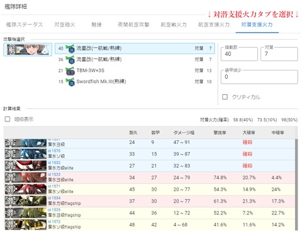Click the 撃沈率 column header
Screen dimensions: 302x234
coord(220,133)
